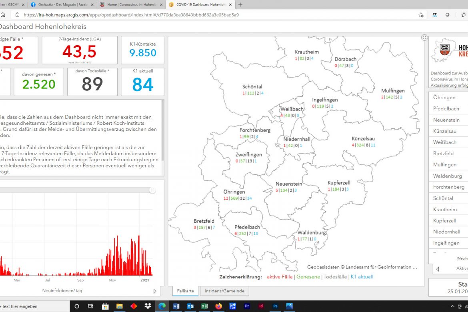Select Öhringen in the municipality list
Image resolution: width=468 pixels, height=312 pixels.
[444, 97]
